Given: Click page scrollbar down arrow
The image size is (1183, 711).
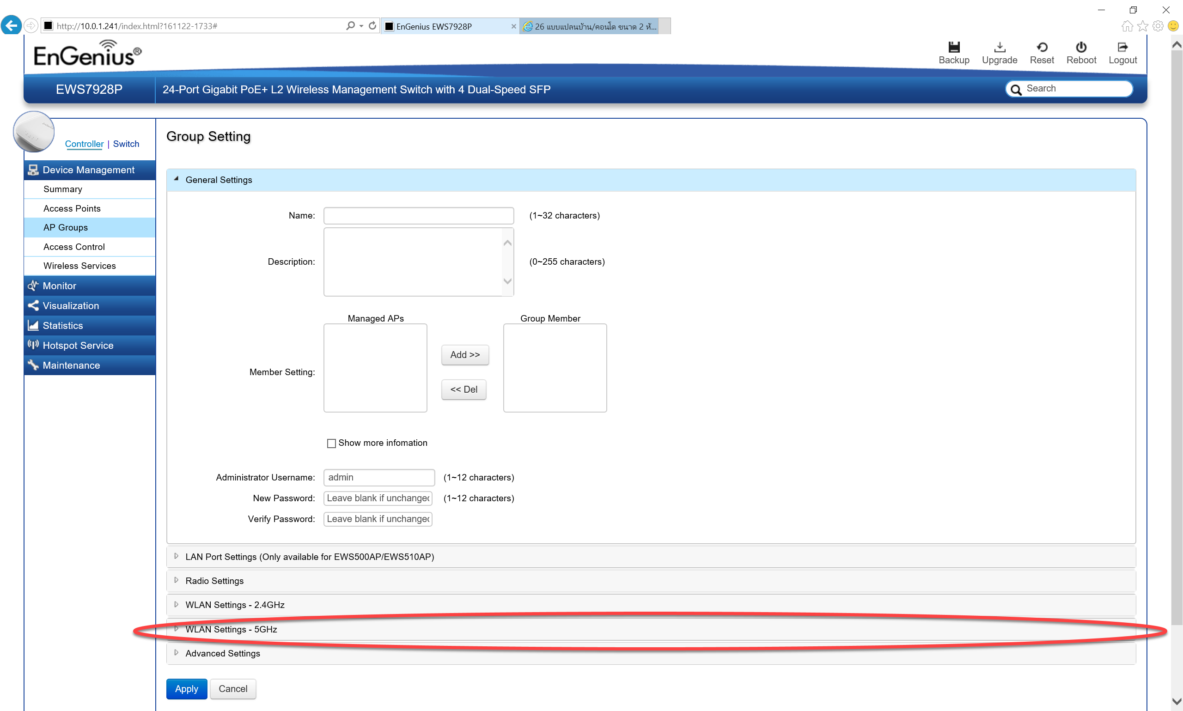Looking at the screenshot, I should click(1176, 700).
